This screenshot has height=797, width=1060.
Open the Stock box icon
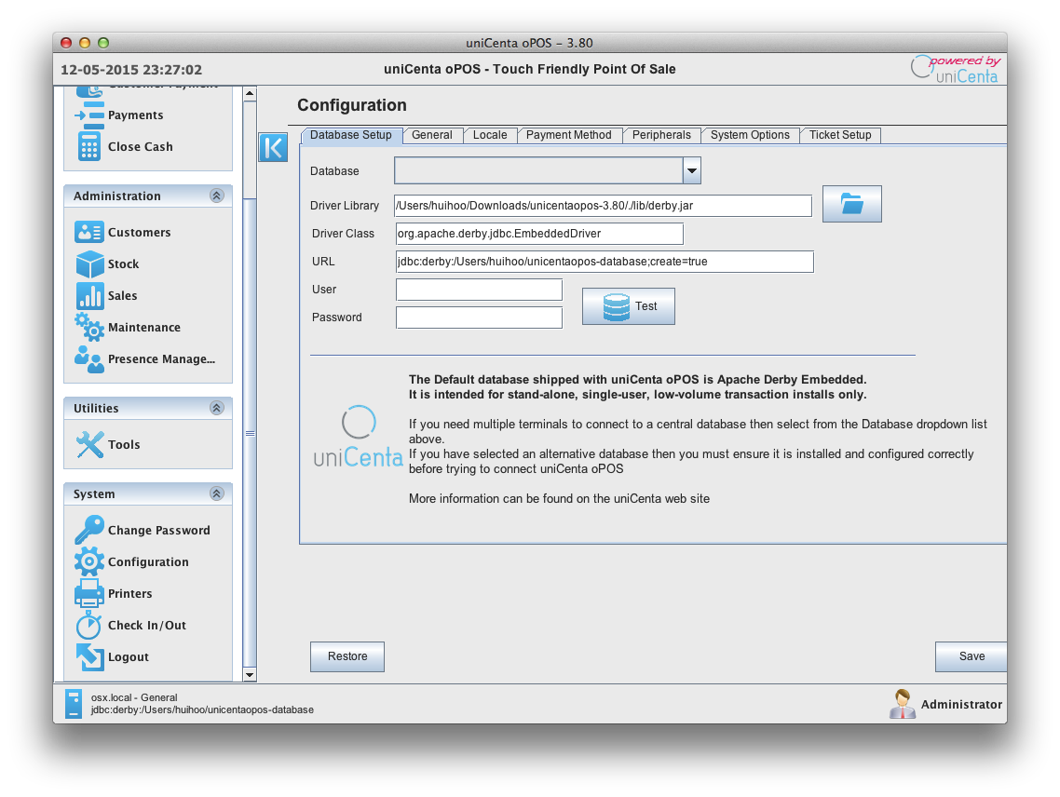(89, 264)
